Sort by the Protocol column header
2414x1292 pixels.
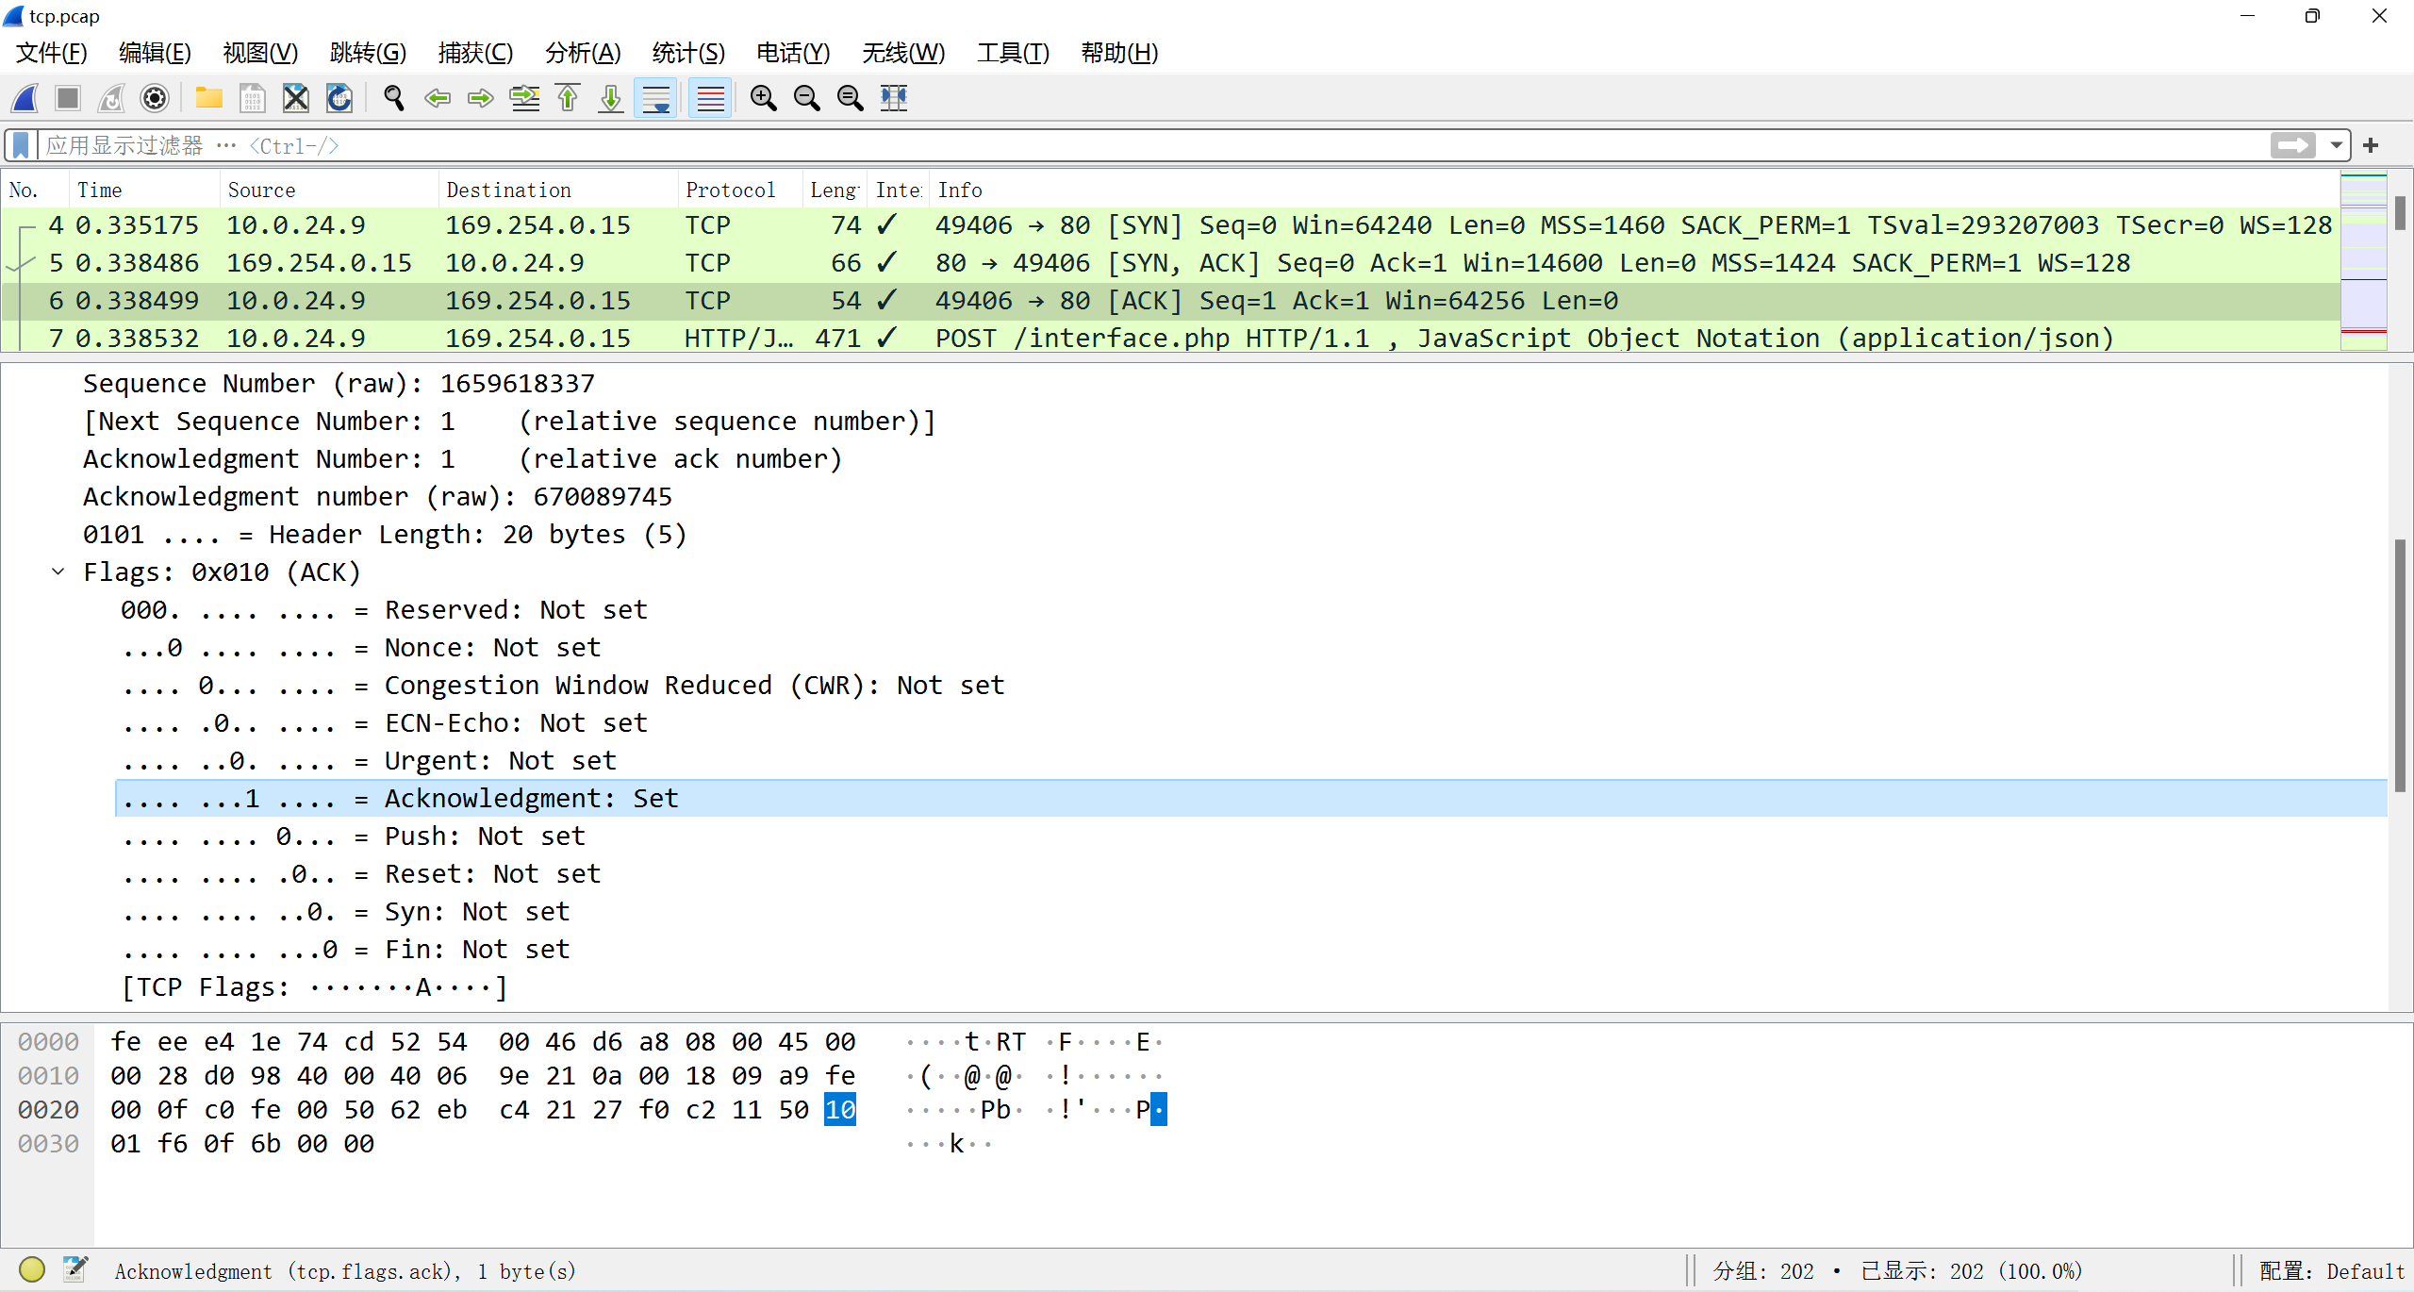click(740, 190)
